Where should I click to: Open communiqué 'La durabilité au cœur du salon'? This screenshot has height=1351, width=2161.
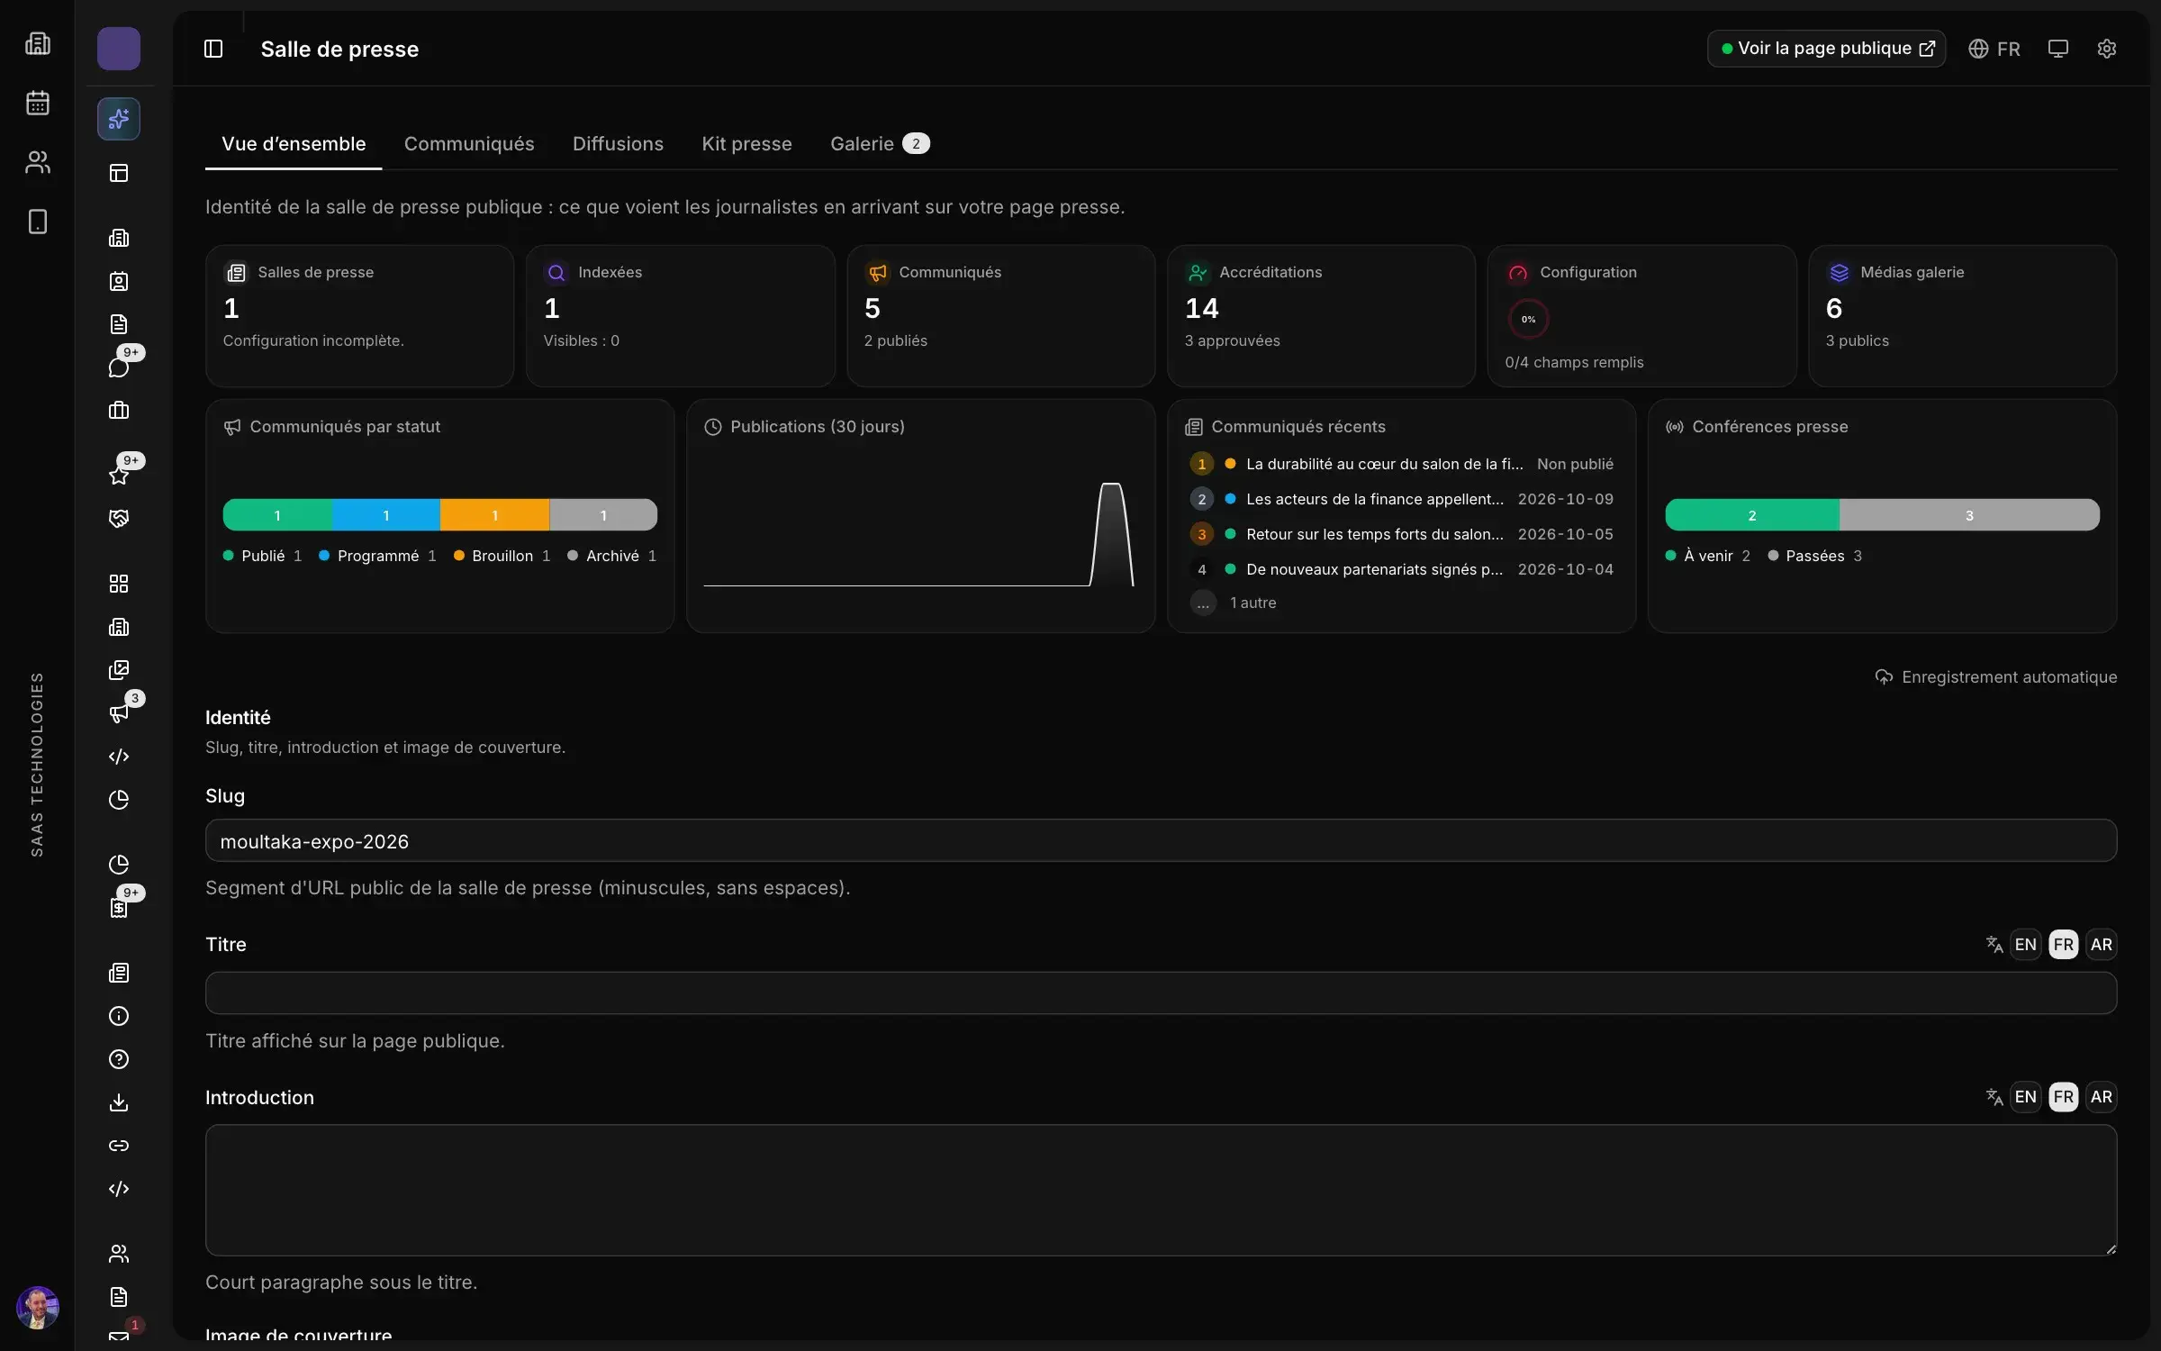[1402, 464]
